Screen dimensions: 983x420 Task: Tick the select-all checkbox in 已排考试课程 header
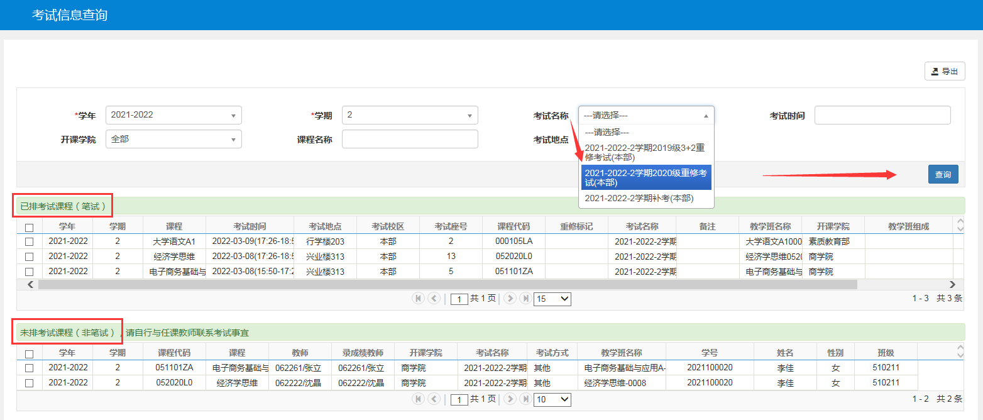pos(30,228)
